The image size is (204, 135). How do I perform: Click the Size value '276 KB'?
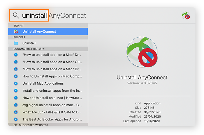[149, 108]
